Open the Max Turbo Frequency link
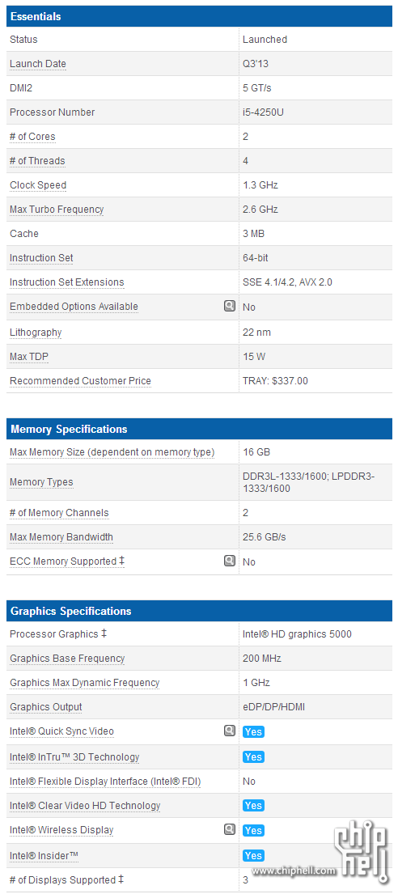This screenshot has height=894, width=398. click(57, 210)
